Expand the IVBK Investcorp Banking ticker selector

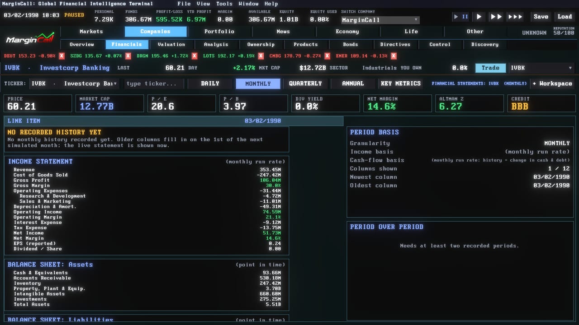(74, 84)
